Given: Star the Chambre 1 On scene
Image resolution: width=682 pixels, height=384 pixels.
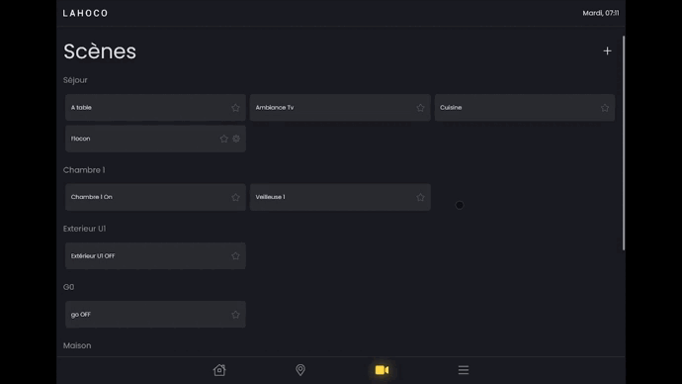Looking at the screenshot, I should tap(235, 197).
